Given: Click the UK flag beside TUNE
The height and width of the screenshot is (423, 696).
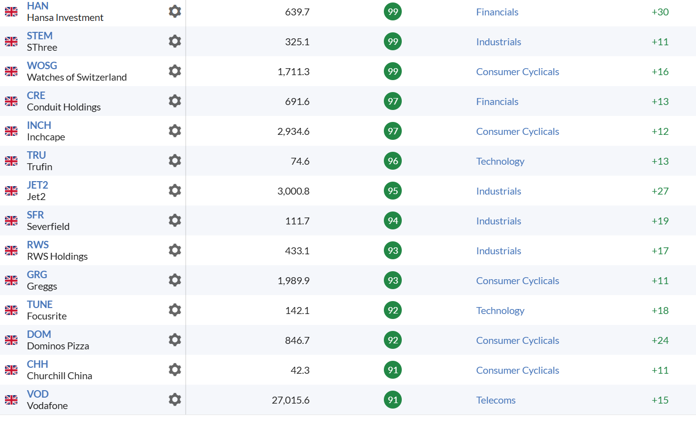Looking at the screenshot, I should (x=11, y=310).
